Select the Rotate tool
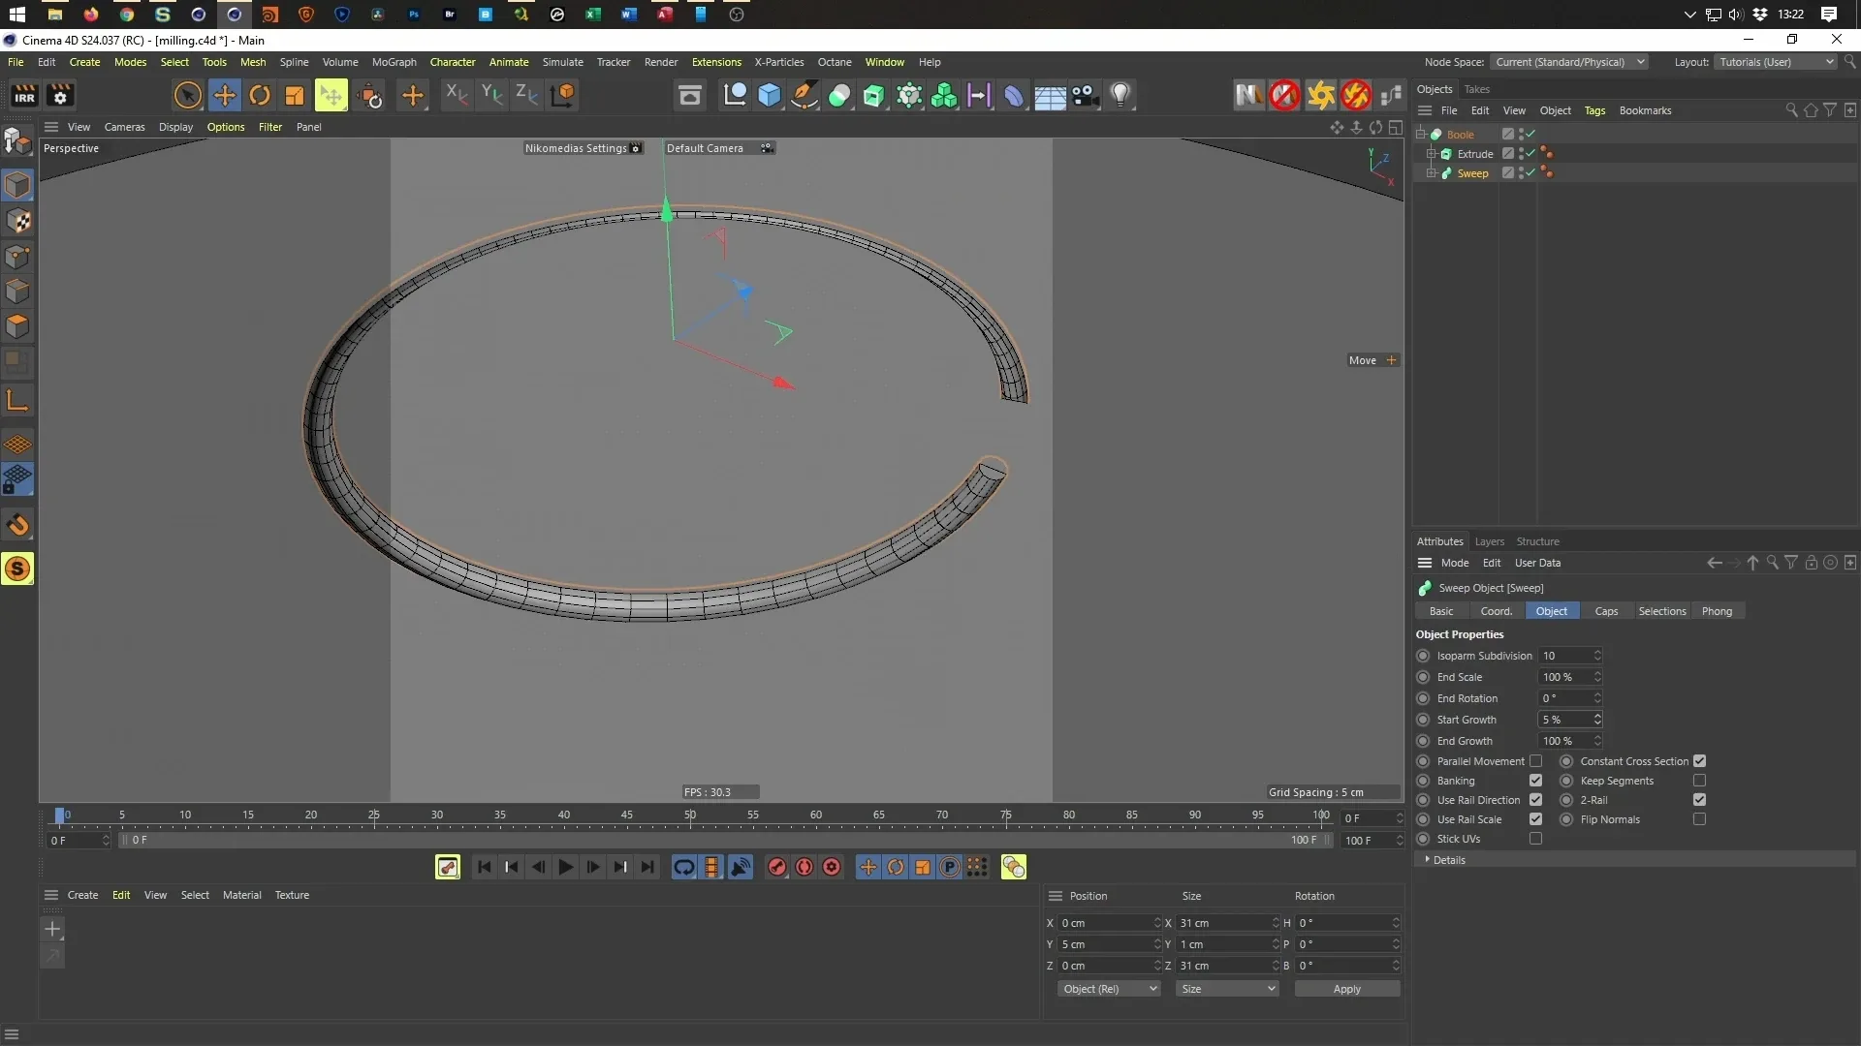 [260, 95]
